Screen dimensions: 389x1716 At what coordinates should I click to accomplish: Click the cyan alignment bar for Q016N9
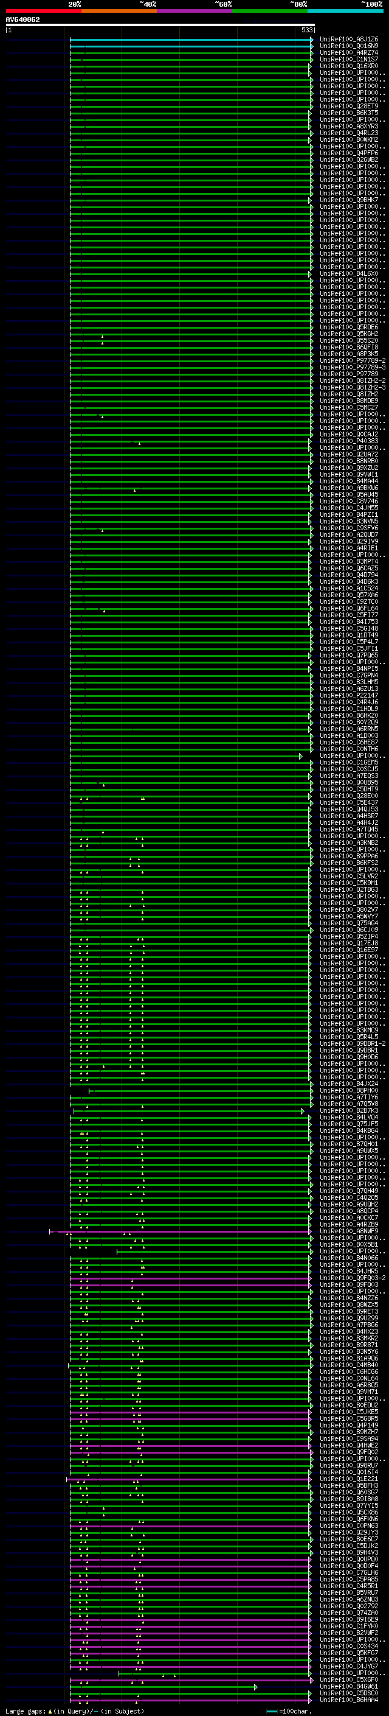190,47
